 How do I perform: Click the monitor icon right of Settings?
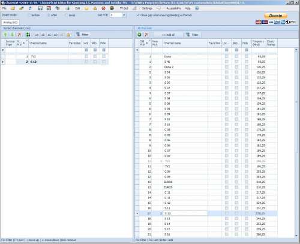tap(158, 8)
